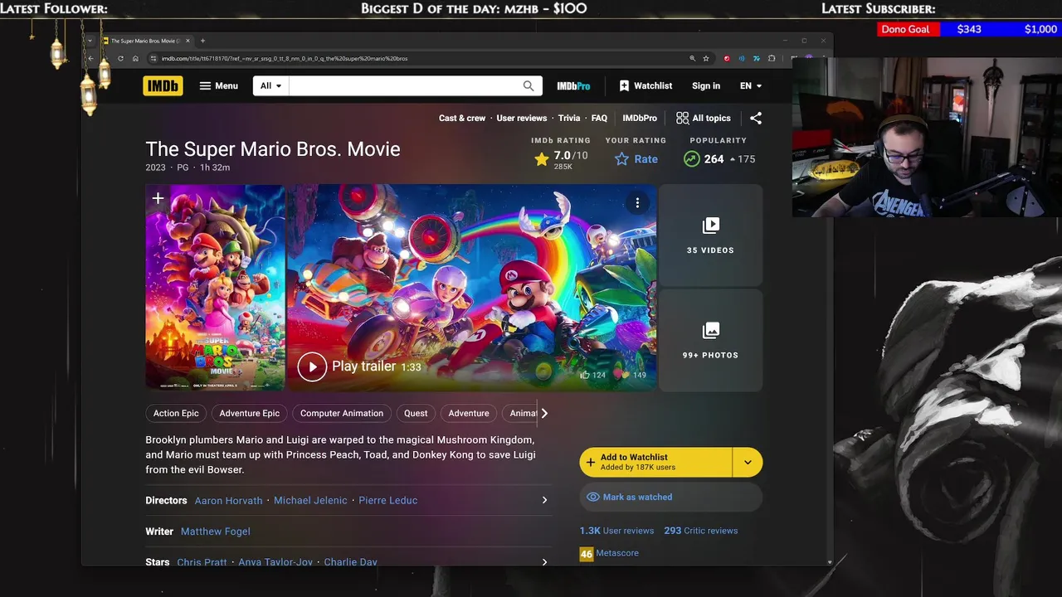Open the trailer three-dot options menu
Screen dimensions: 1062x597
click(637, 202)
